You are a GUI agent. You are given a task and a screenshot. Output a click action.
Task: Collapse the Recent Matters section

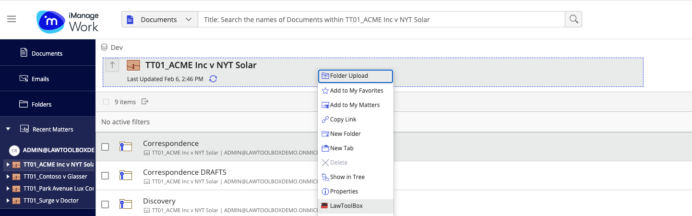8,129
